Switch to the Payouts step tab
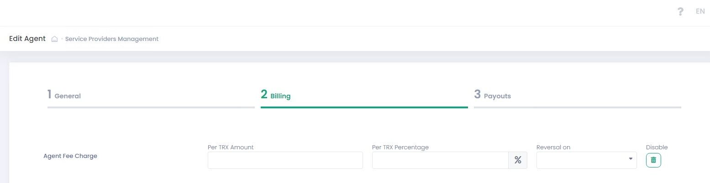Screen dimensions: 710x183 (x=493, y=95)
